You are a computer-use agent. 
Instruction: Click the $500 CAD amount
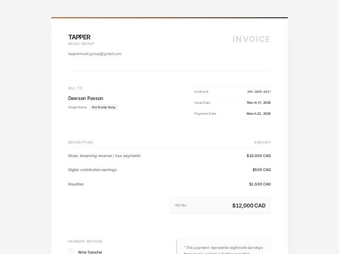261,170
